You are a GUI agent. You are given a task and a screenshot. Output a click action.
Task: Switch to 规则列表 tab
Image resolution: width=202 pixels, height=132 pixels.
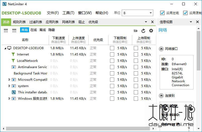click(19, 22)
